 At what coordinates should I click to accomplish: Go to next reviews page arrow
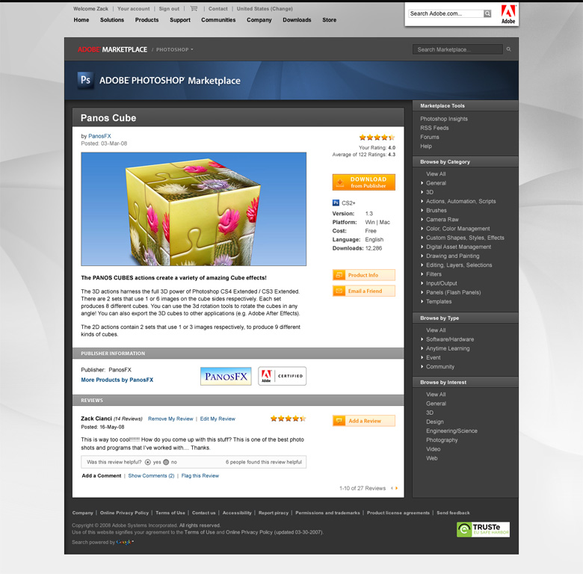click(x=397, y=488)
